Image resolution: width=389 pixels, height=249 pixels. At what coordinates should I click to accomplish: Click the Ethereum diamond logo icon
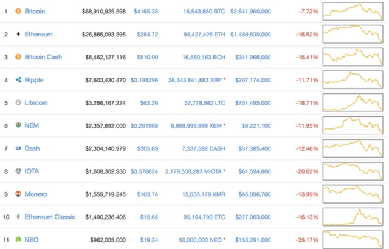18,35
